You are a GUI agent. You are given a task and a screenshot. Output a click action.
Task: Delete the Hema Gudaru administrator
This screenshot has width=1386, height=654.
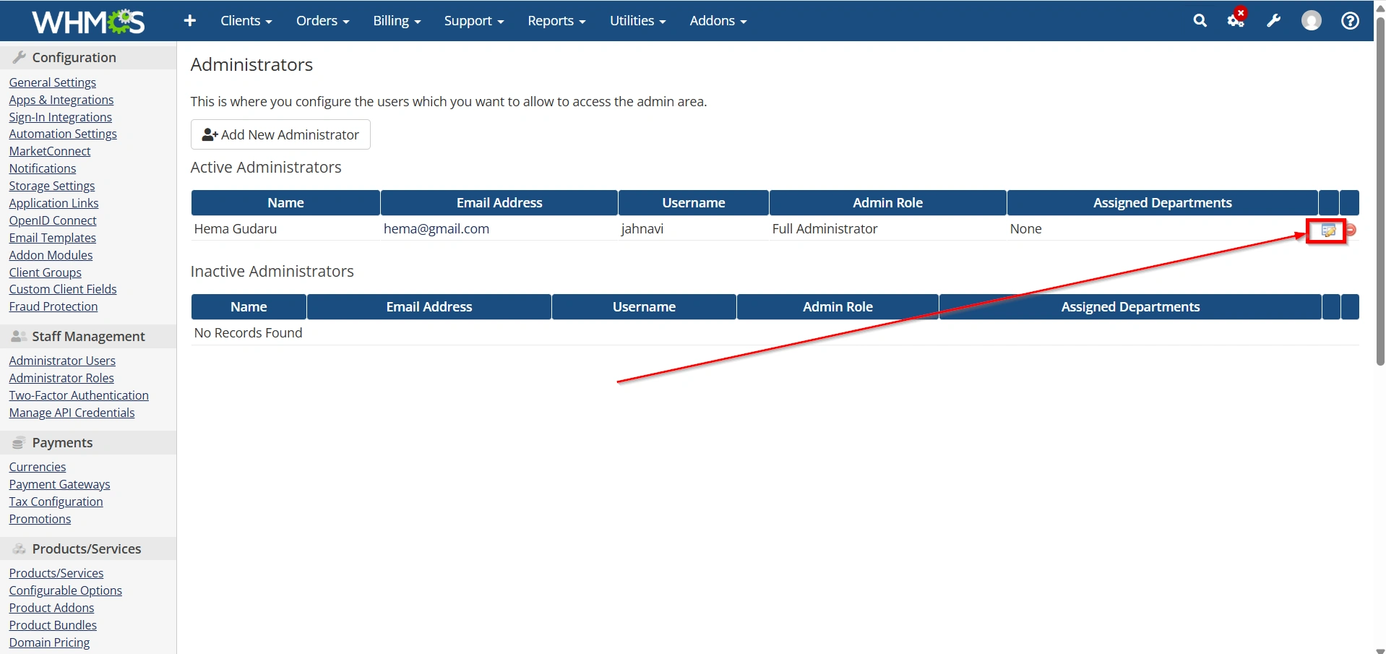coord(1351,230)
